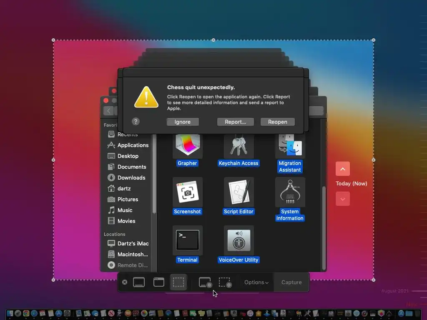
Task: Click the Locations sidebar section header
Action: [114, 234]
